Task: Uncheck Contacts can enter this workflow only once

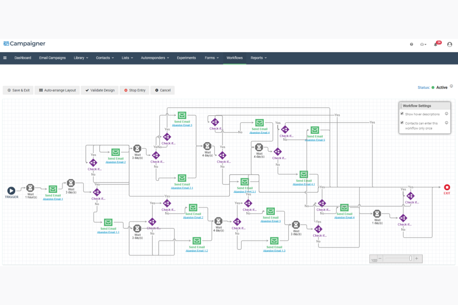Action: tap(402, 123)
